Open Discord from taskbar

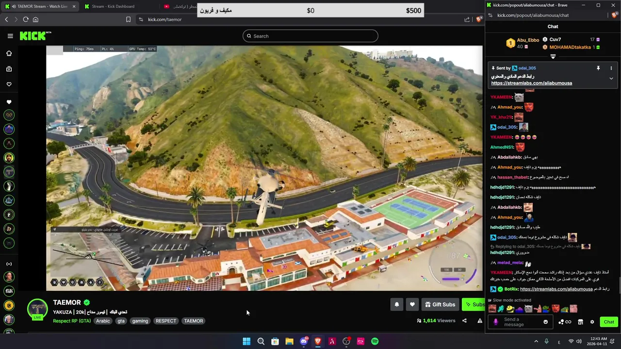click(x=304, y=341)
